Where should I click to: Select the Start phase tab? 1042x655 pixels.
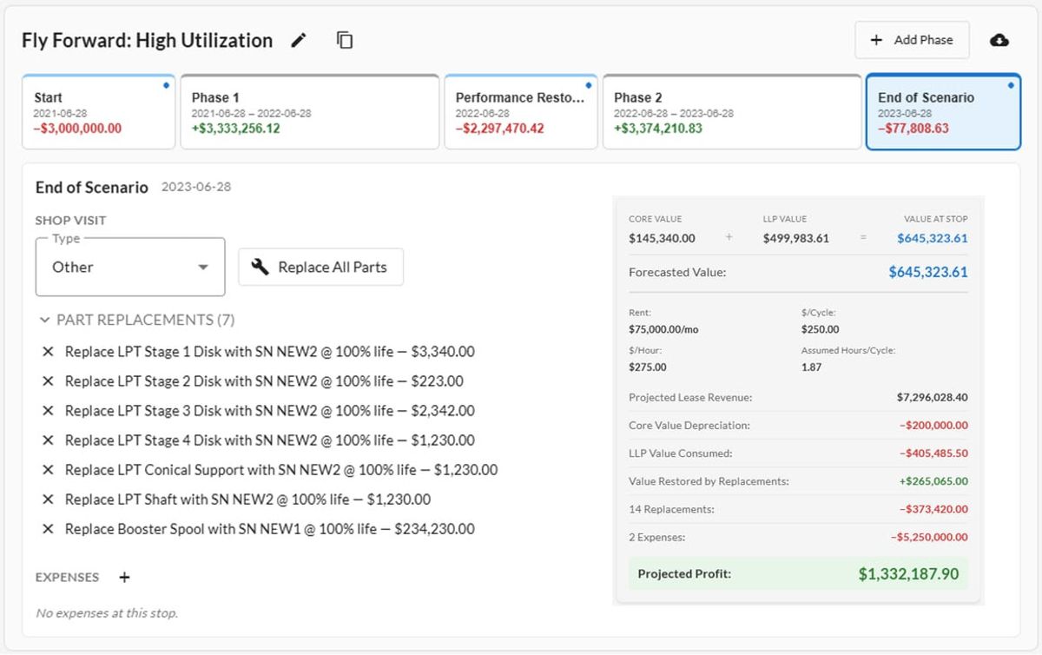(x=98, y=112)
